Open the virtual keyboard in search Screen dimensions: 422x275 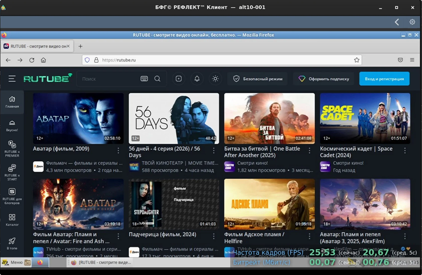144,79
